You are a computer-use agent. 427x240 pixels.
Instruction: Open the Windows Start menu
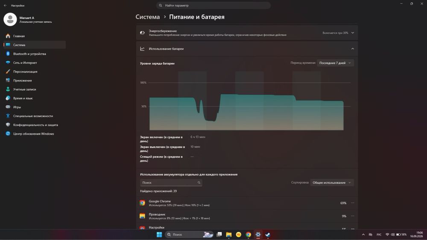tap(159, 234)
